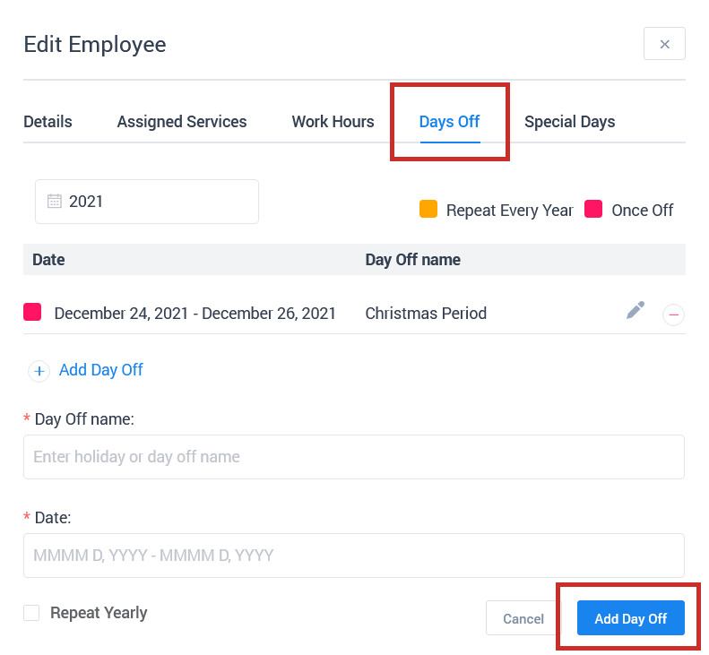This screenshot has width=709, height=655.
Task: Click the Date column header
Action: [x=48, y=260]
